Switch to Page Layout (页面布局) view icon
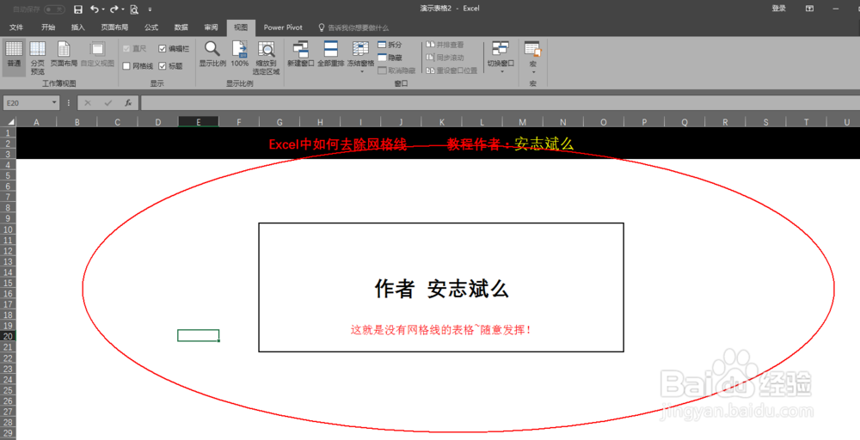 64,55
